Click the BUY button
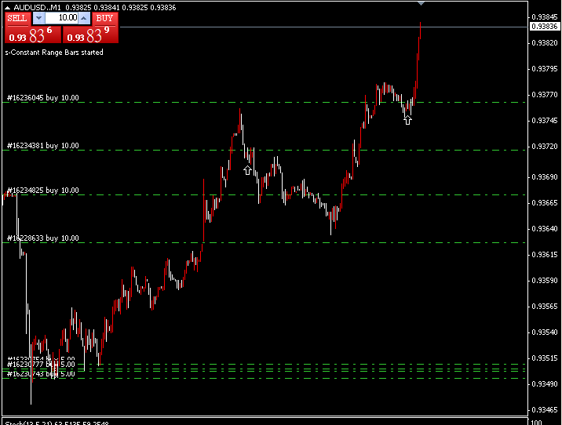 104,18
